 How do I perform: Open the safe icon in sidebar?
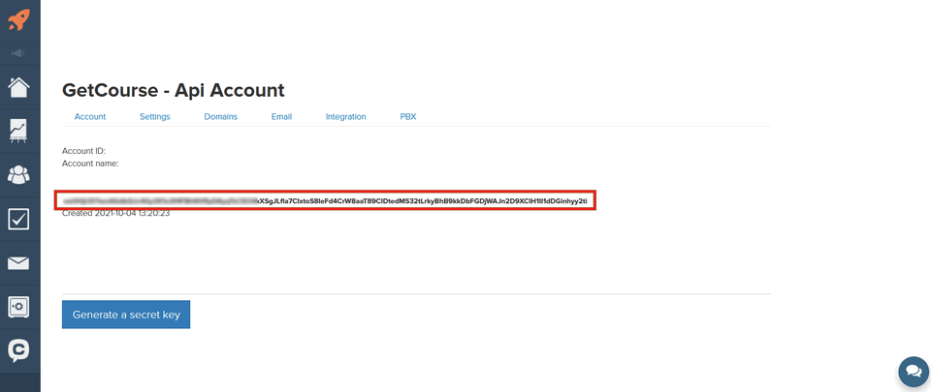point(18,307)
